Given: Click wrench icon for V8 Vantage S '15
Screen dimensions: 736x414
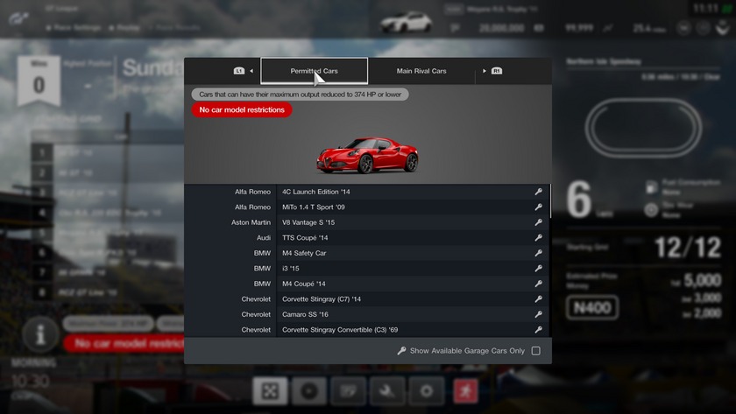Looking at the screenshot, I should tap(538, 222).
